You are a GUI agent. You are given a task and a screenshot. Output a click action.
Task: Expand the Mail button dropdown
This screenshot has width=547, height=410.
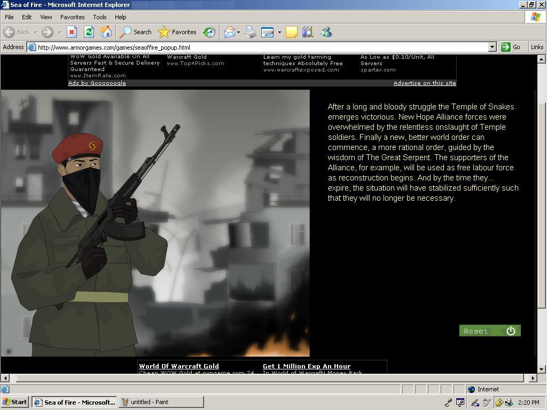pyautogui.click(x=238, y=32)
